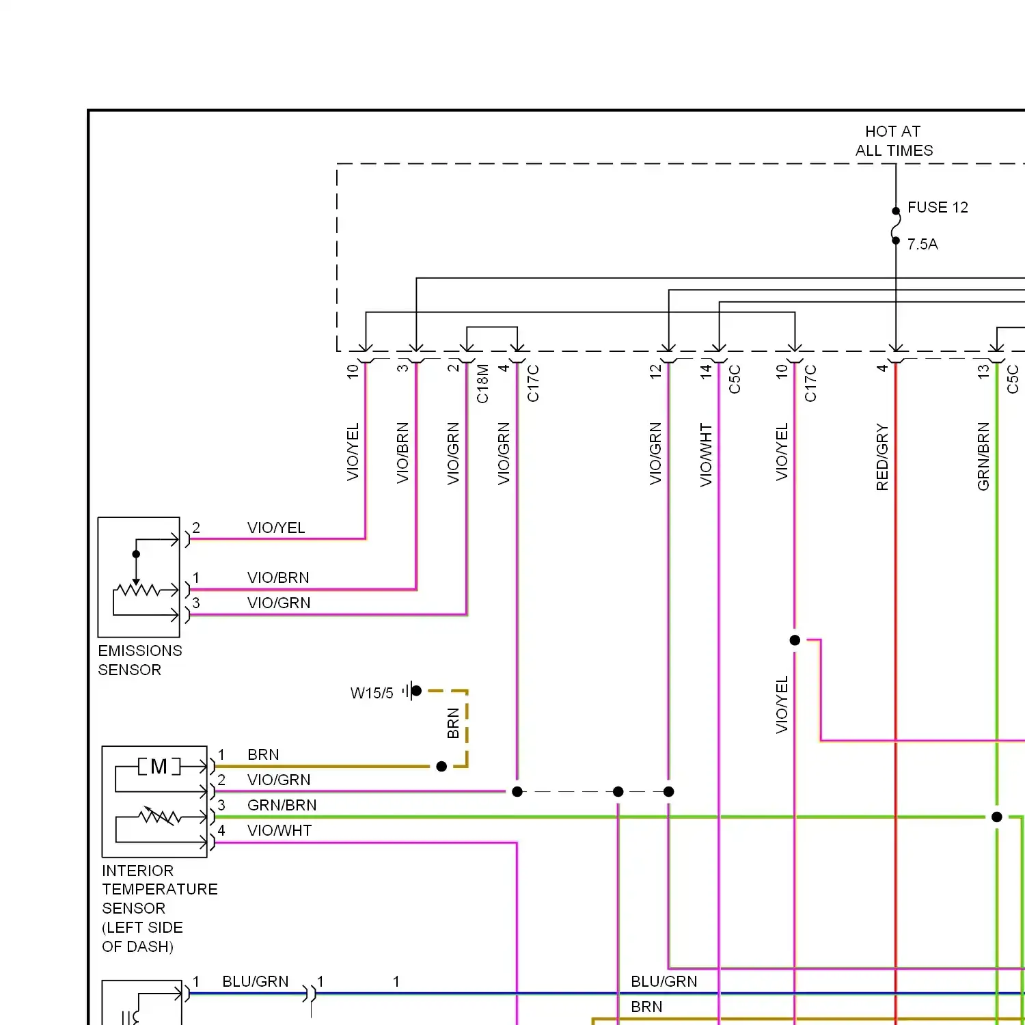Select horizontal "VIO/YEL" label at emissions sensor pin 2
This screenshot has height=1025, width=1025.
click(x=276, y=528)
